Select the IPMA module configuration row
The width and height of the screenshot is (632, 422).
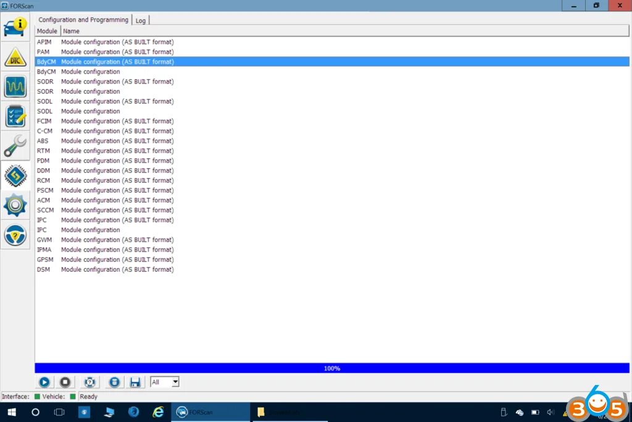[x=332, y=250]
